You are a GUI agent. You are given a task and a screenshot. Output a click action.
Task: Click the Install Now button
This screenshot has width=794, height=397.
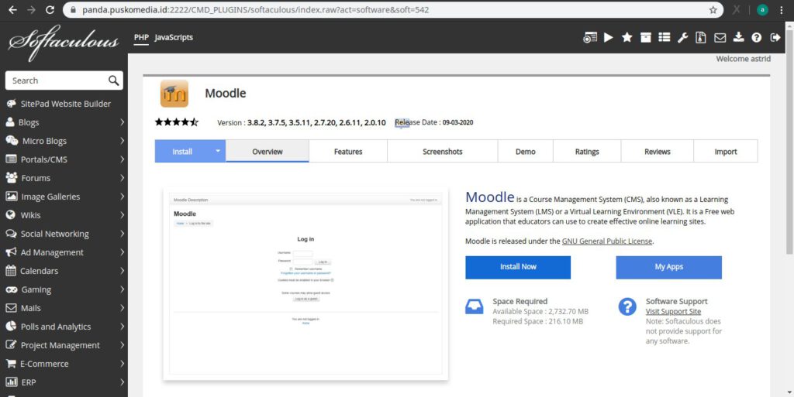(x=518, y=267)
